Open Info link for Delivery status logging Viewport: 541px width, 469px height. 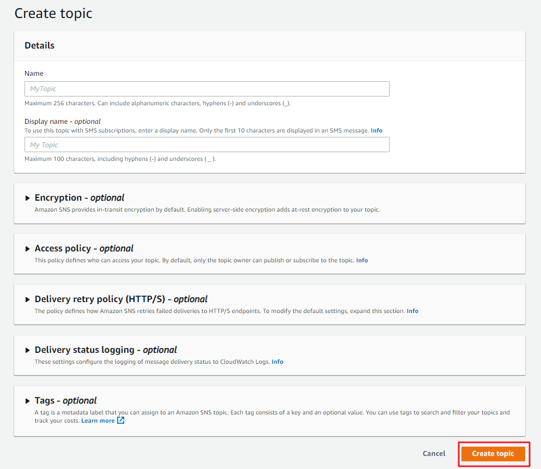(277, 362)
